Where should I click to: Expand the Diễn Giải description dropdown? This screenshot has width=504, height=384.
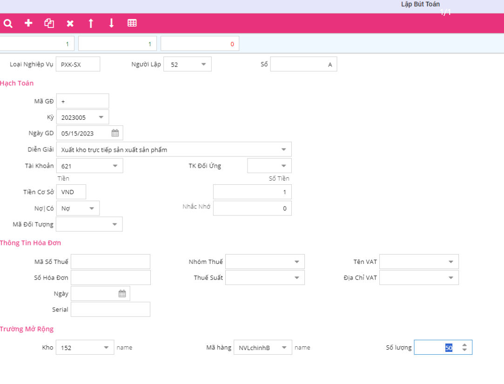283,150
